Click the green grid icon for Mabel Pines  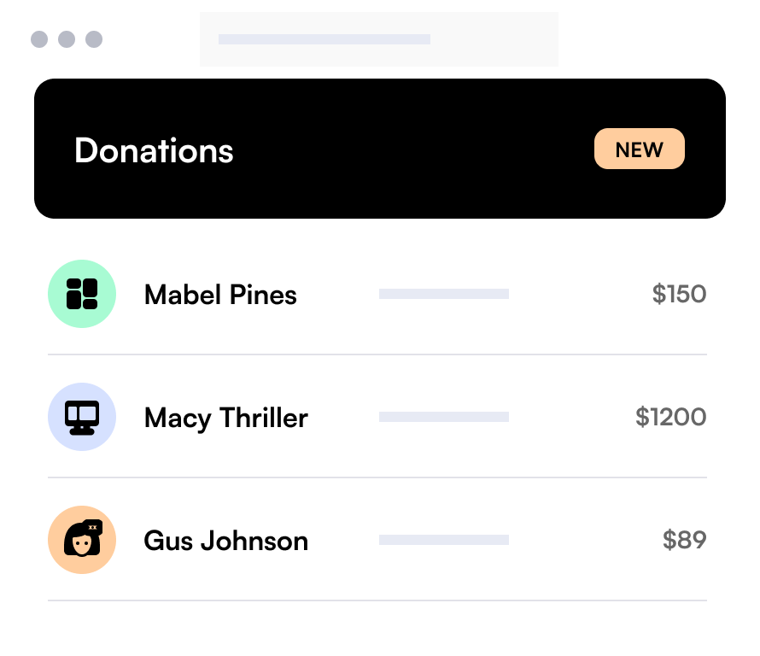pos(82,294)
